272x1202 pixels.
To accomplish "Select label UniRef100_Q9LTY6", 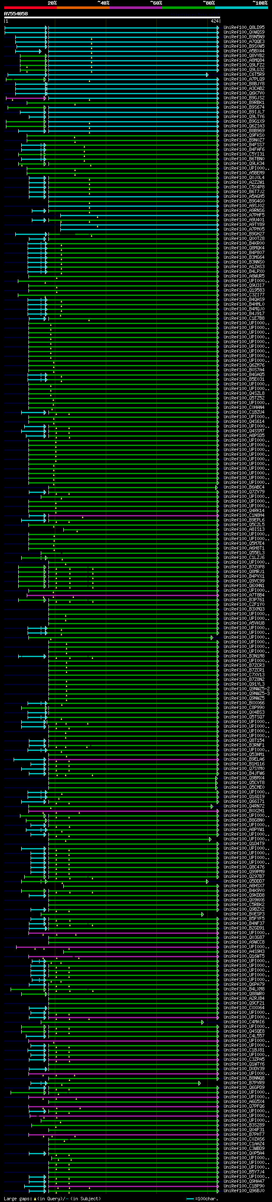I will point(244,117).
